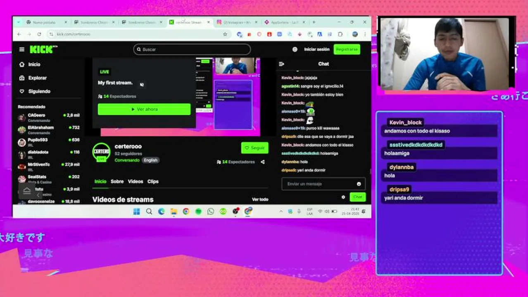Click the Seguir follow button

tap(254, 148)
